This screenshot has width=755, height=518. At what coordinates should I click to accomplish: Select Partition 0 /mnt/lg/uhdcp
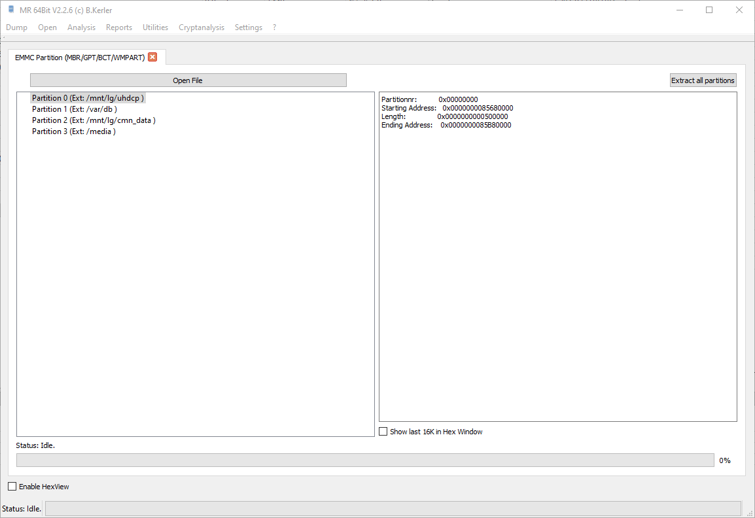pos(88,98)
